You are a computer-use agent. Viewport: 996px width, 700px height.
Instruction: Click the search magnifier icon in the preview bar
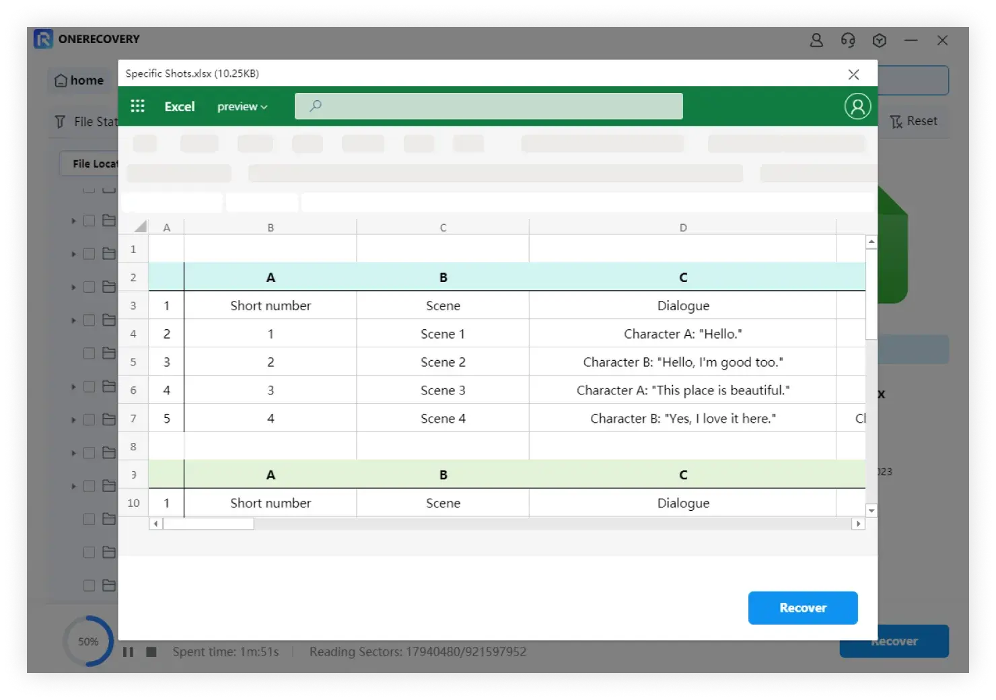[315, 106]
